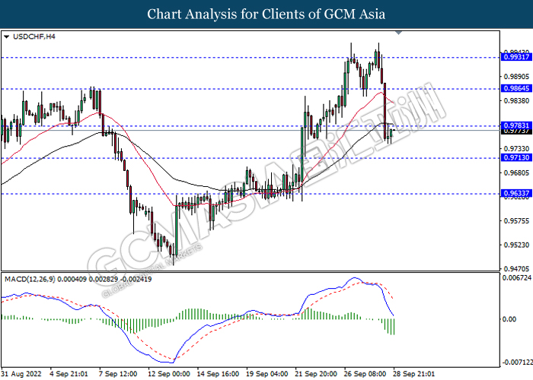Click the Chart Analysis for Clients title

click(x=266, y=14)
